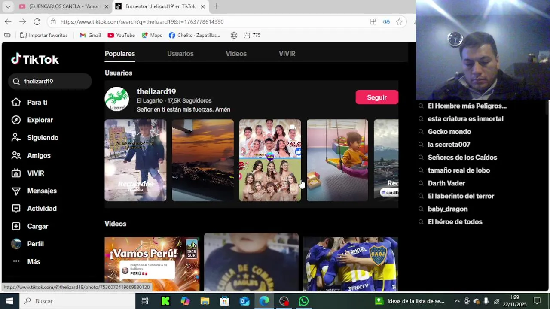The height and width of the screenshot is (309, 550).
Task: Switch to the Videos tab
Action: [236, 54]
